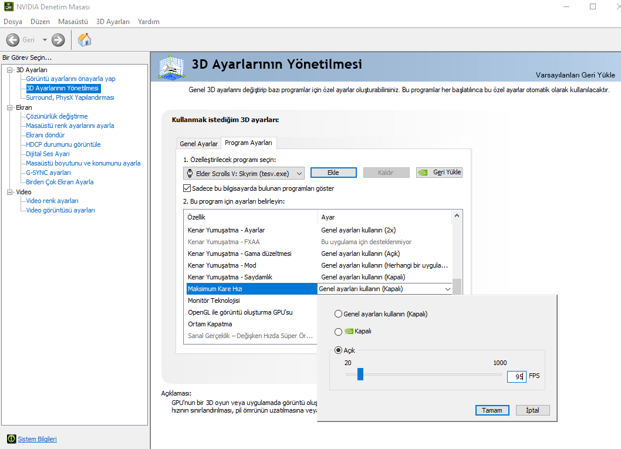Screen dimensions: 621x449
Task: Open 'Masaüstü renk ayarlarını ayarla' tree item
Action: tap(70, 126)
